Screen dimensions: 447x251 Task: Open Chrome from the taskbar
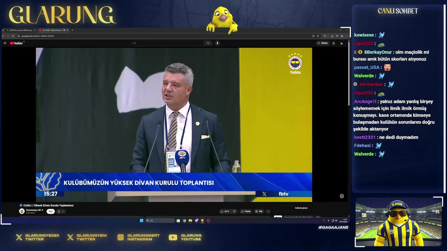click(184, 221)
